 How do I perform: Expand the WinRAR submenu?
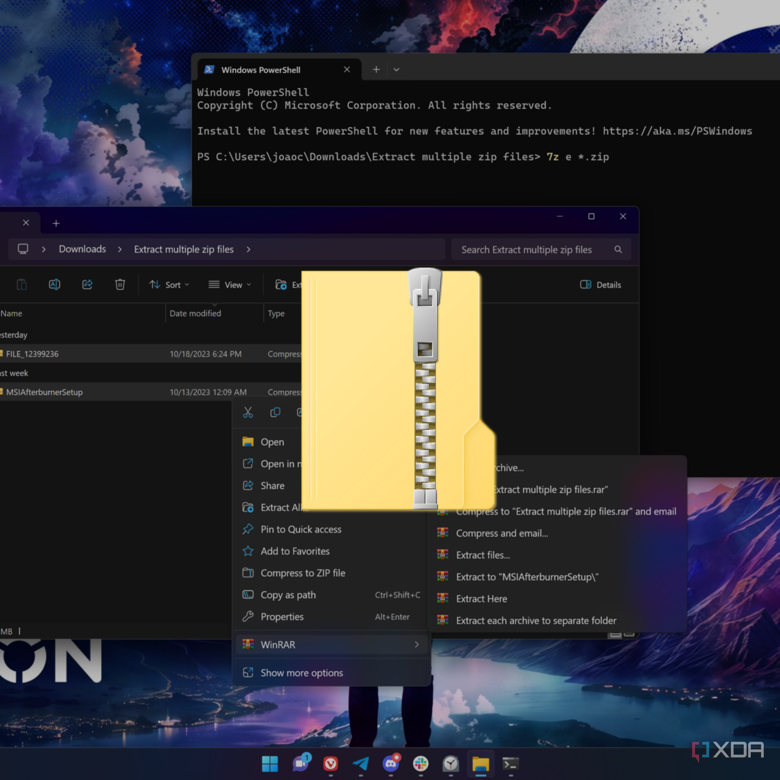(x=331, y=644)
